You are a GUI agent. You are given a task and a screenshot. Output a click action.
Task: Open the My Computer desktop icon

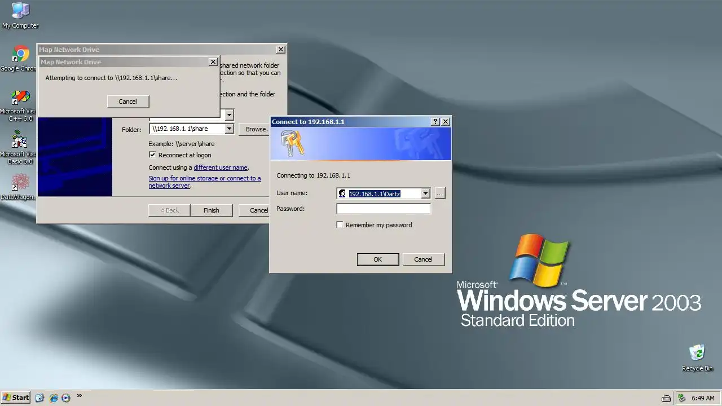tap(20, 16)
